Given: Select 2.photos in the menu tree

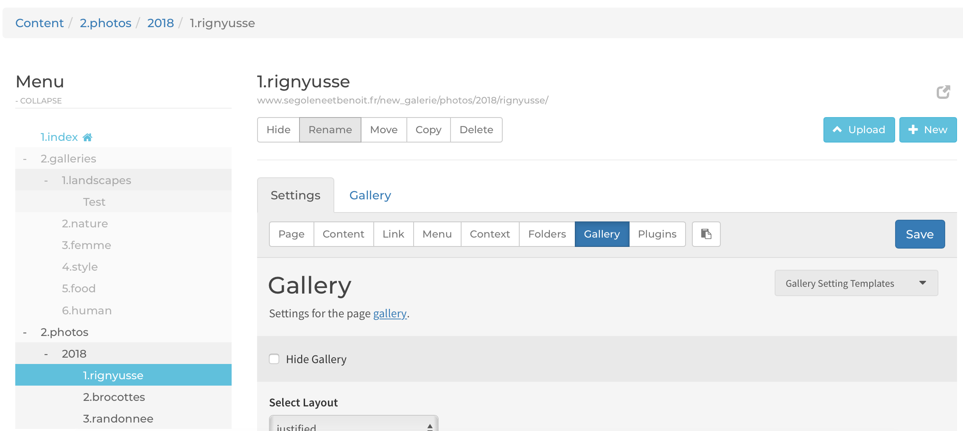Looking at the screenshot, I should [x=64, y=332].
